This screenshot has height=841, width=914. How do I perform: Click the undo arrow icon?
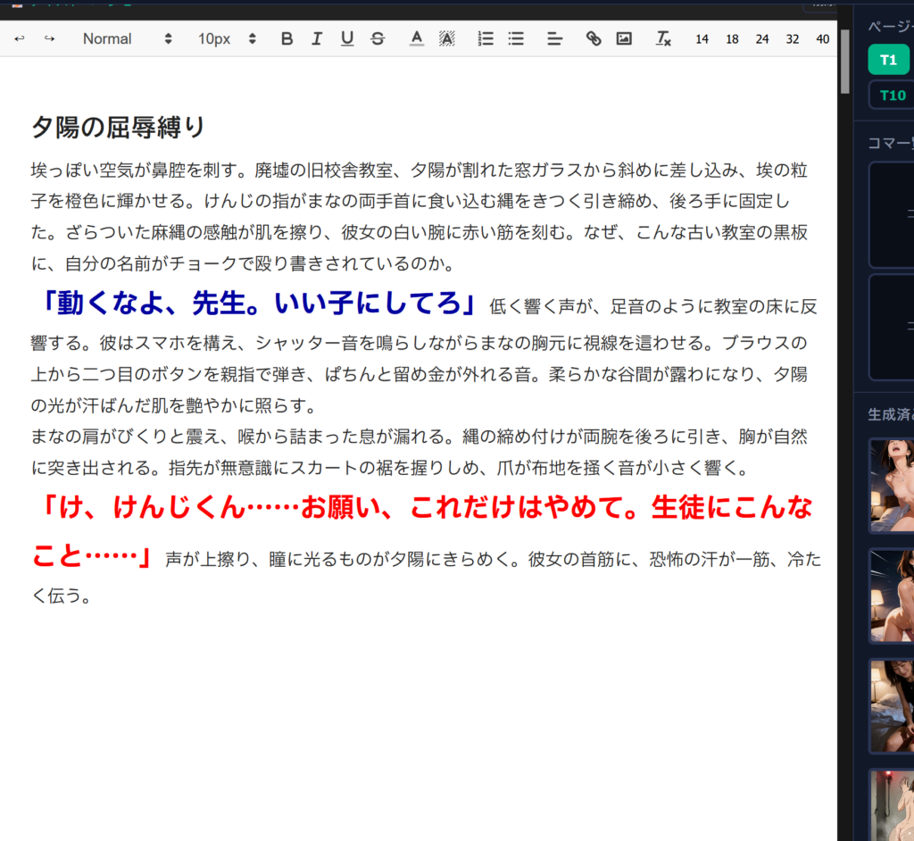click(x=20, y=38)
